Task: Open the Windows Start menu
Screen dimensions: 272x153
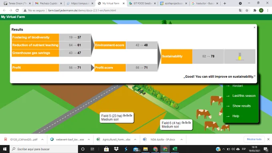Action: [x=5, y=149]
